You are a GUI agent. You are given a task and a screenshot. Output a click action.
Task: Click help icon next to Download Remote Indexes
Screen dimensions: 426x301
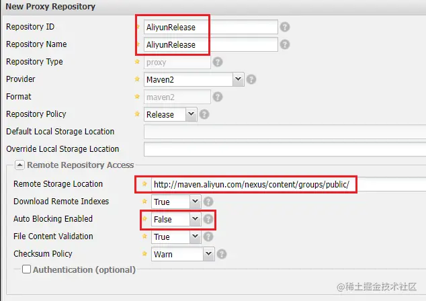point(208,202)
